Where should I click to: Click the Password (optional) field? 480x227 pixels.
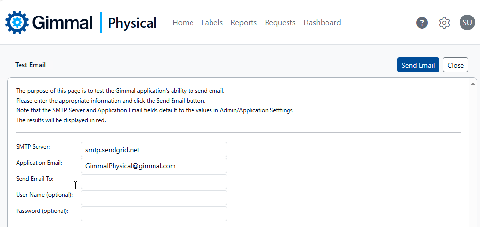tap(154, 213)
